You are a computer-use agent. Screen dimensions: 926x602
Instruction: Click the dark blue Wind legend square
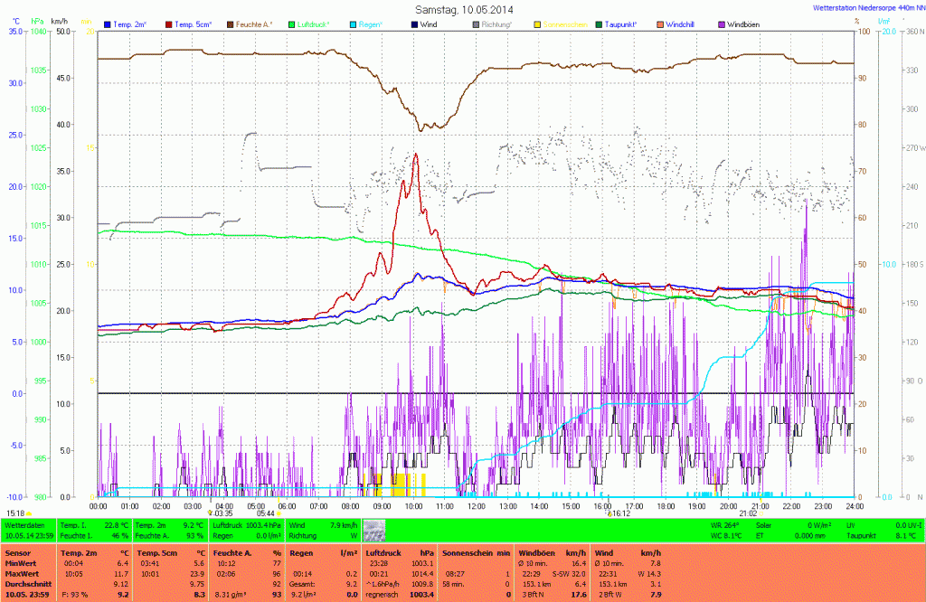point(414,24)
